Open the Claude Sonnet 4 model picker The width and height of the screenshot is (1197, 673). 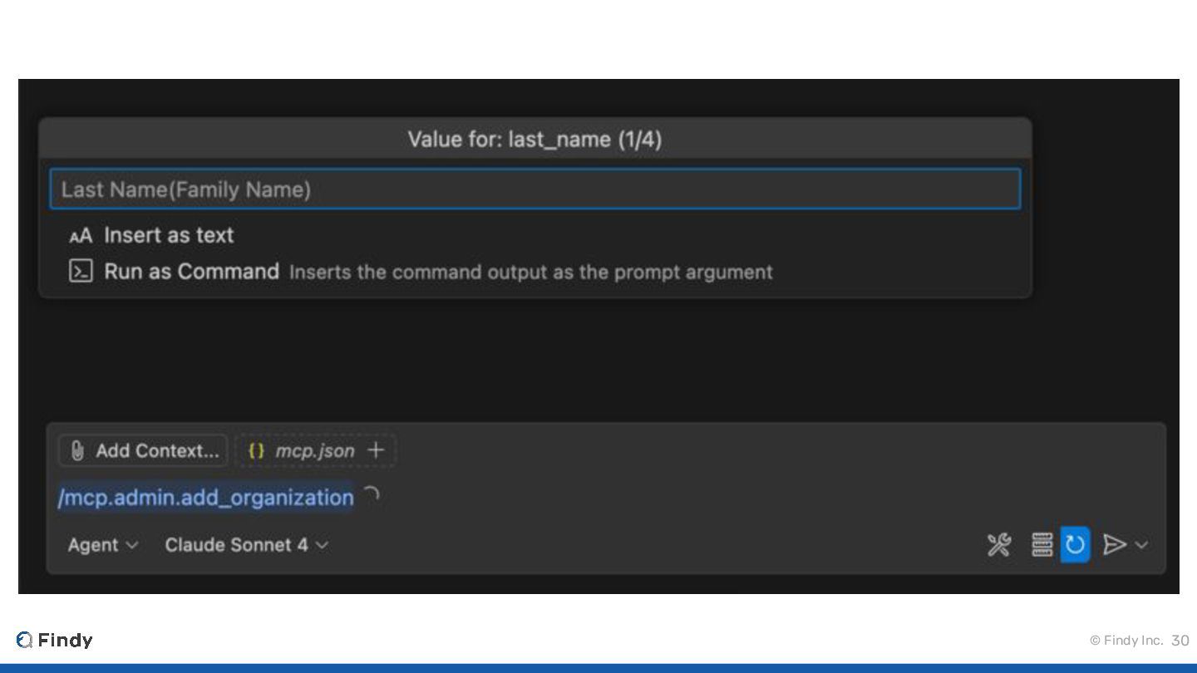click(246, 545)
